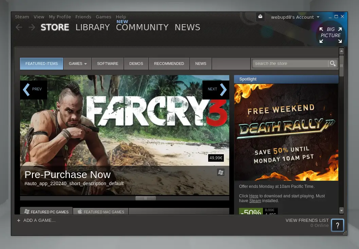Launch Big Picture mode
Image resolution: width=359 pixels, height=249 pixels.
pos(330,35)
